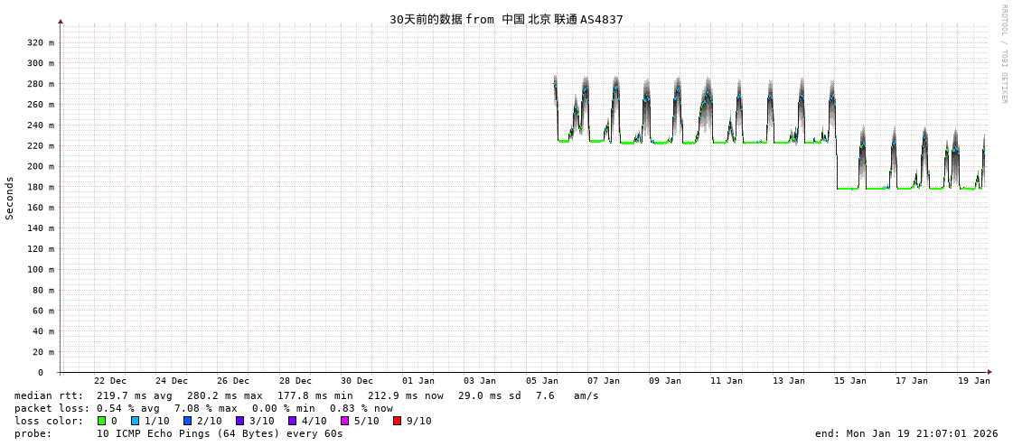Click the '07 Jan' x-axis date label
Image resolution: width=1013 pixels, height=446 pixels.
point(604,381)
